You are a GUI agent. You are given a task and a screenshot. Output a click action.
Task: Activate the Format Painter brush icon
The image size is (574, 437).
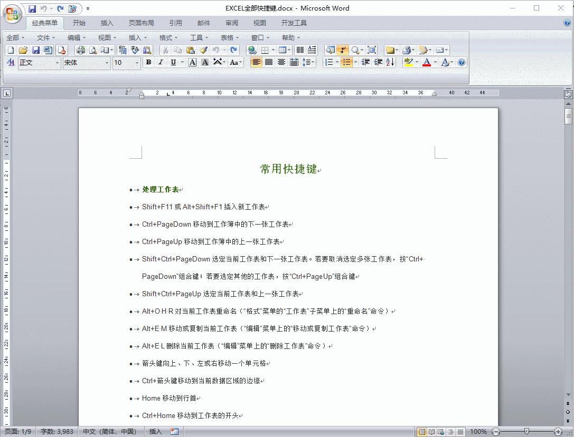[x=204, y=50]
